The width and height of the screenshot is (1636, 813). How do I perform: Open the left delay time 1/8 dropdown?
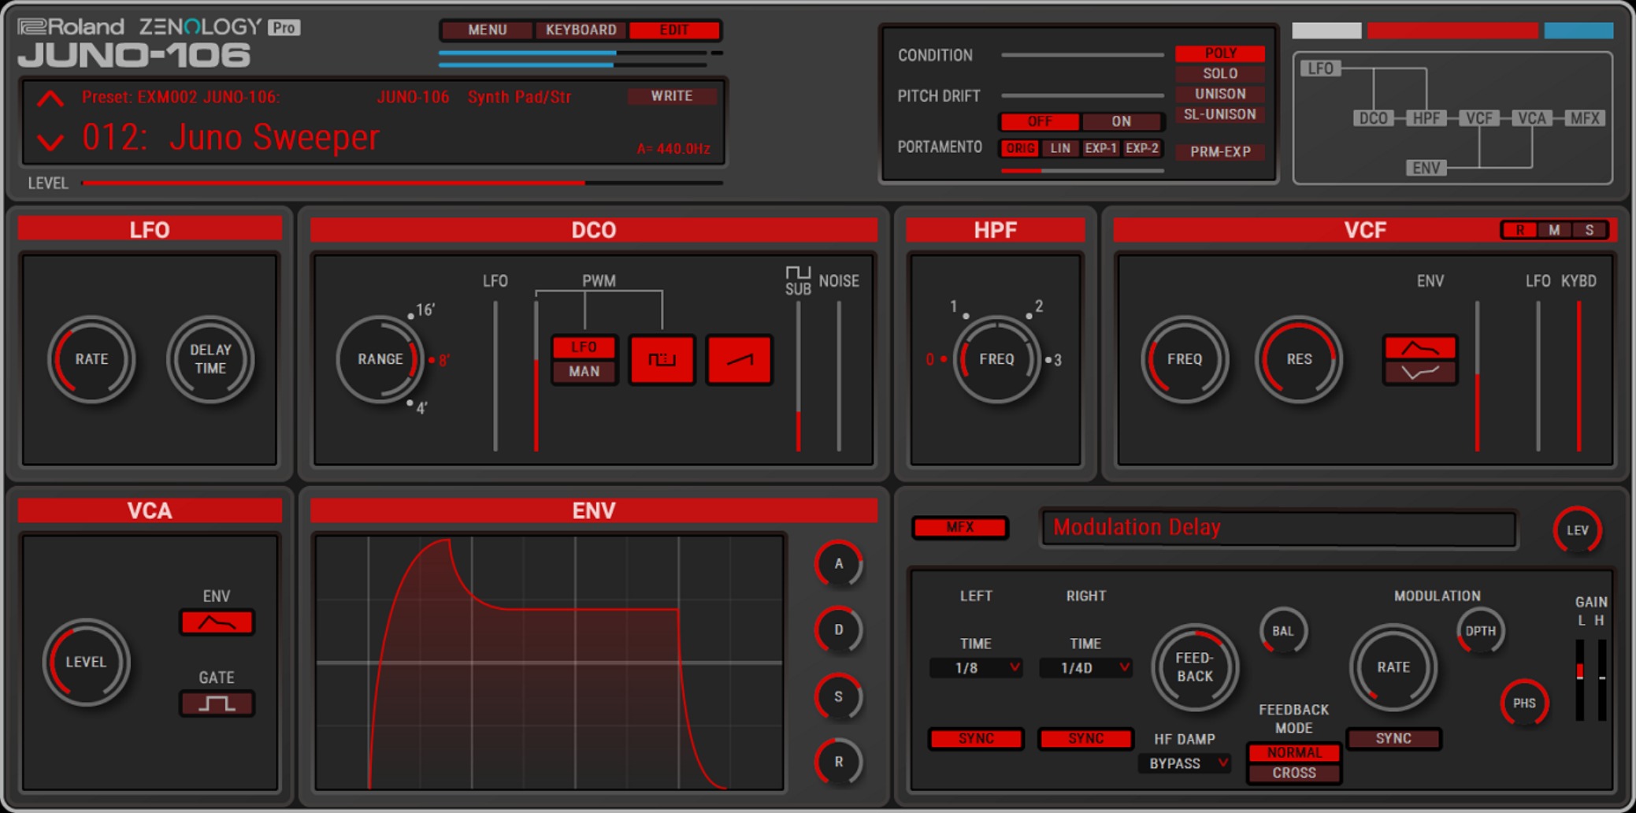click(x=976, y=668)
